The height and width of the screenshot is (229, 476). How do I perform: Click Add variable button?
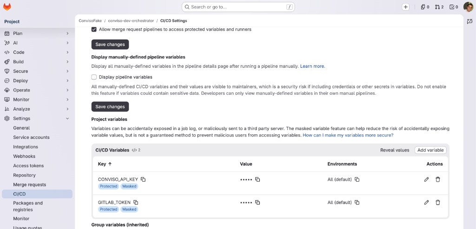click(430, 150)
